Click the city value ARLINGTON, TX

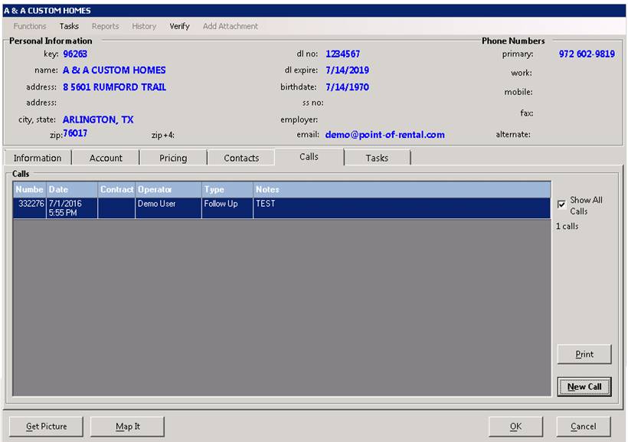(98, 120)
